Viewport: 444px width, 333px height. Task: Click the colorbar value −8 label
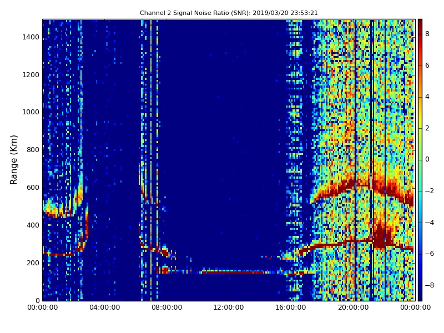coord(430,285)
